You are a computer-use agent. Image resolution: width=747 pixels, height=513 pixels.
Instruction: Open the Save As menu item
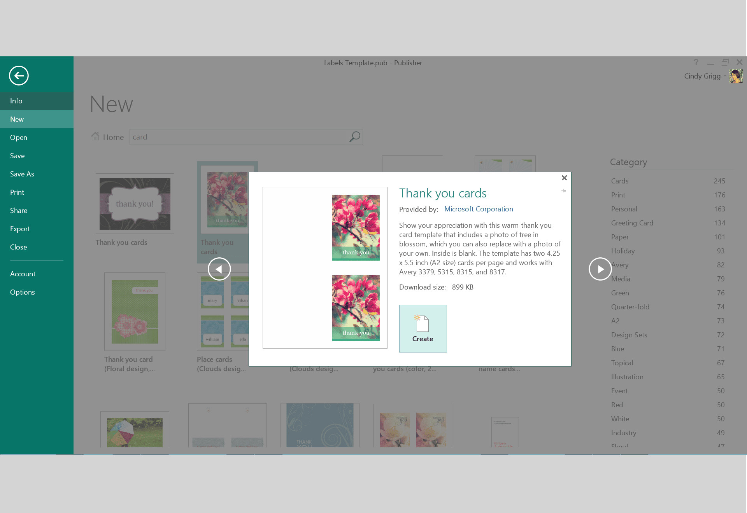coord(21,174)
